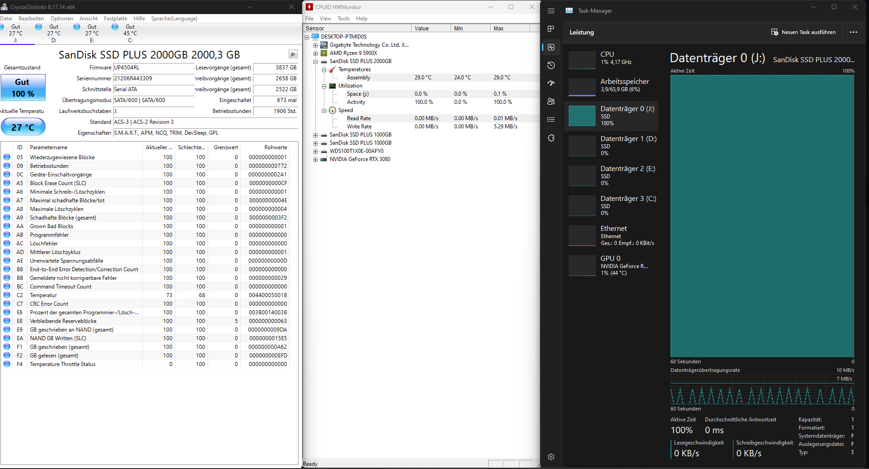Select Datenträger 3 (C:) performance entry
Viewport: 869px width, 469px height.
pos(611,205)
